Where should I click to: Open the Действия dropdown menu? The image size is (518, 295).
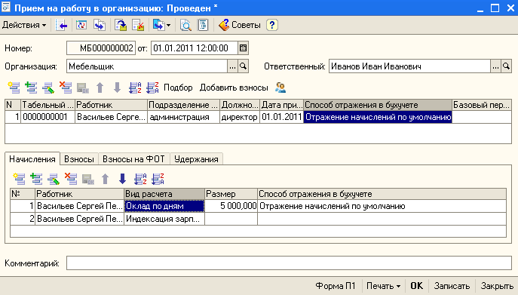click(24, 25)
